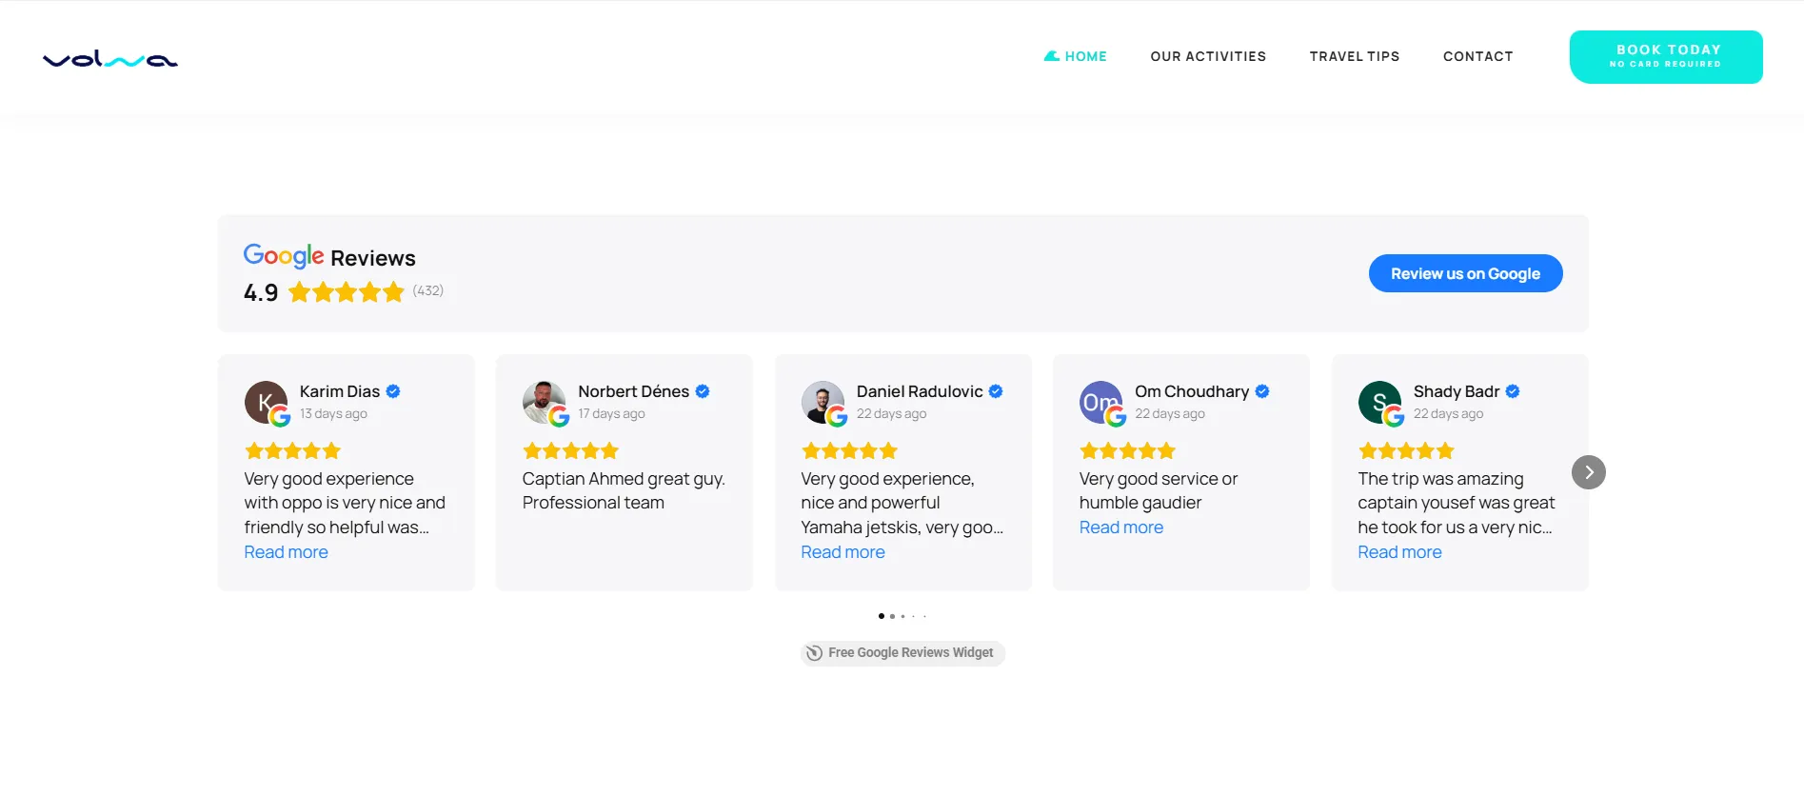
Task: Open the Free Google Reviews Widget link
Action: click(x=902, y=653)
